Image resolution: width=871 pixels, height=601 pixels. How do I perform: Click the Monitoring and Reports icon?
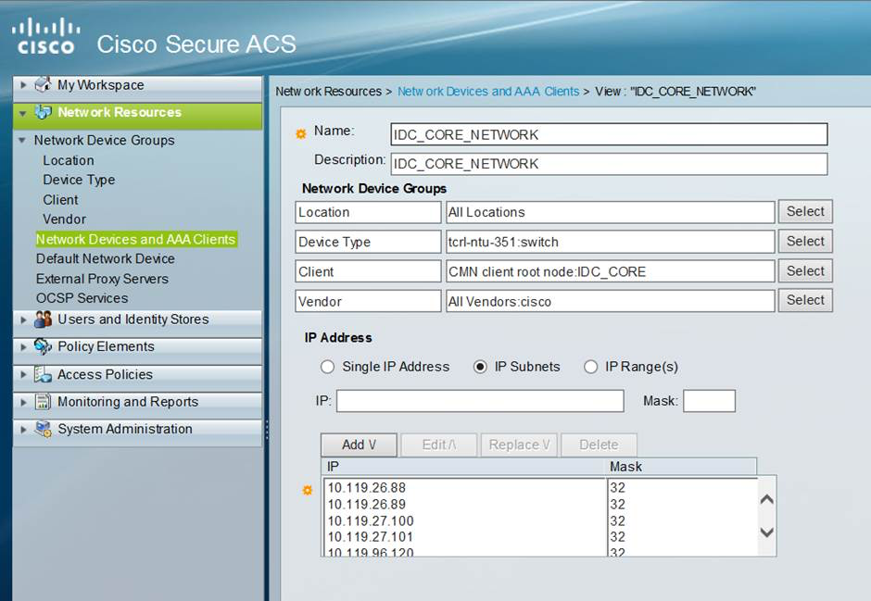tap(44, 401)
